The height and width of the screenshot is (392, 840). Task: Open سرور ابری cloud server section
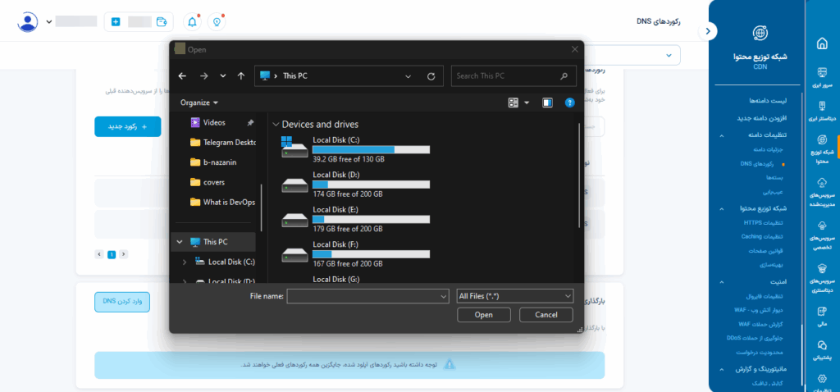click(821, 77)
